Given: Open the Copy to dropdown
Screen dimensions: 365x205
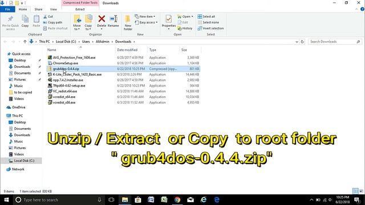Looking at the screenshot, I should (88, 23).
